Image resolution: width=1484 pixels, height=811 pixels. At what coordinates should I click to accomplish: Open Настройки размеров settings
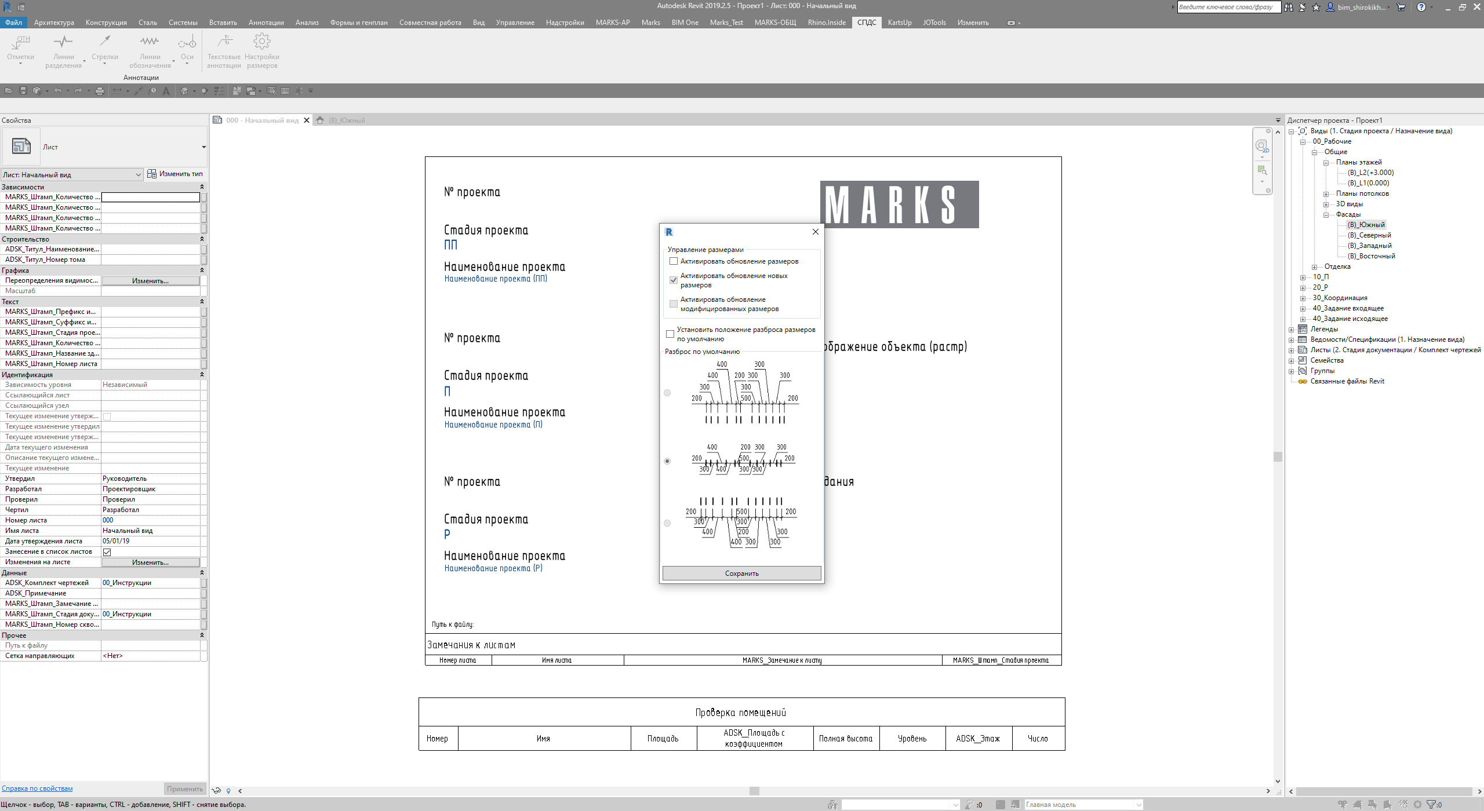click(x=262, y=51)
